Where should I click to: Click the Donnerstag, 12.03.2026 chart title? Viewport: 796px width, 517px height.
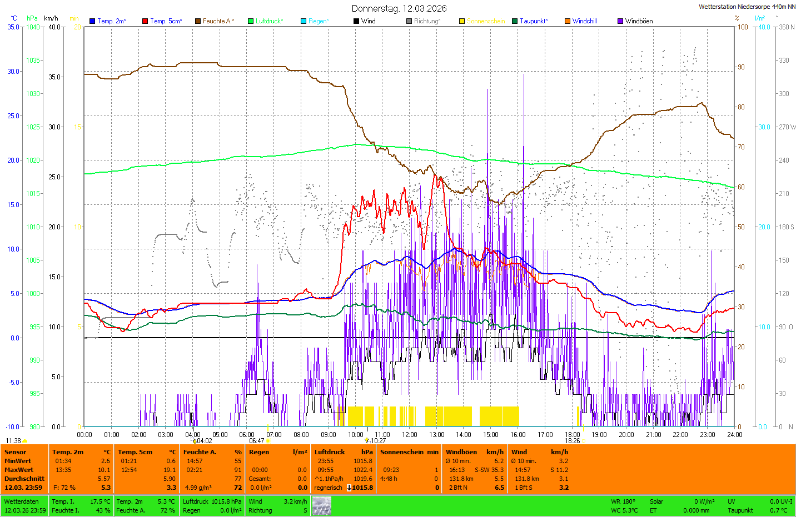(x=399, y=8)
